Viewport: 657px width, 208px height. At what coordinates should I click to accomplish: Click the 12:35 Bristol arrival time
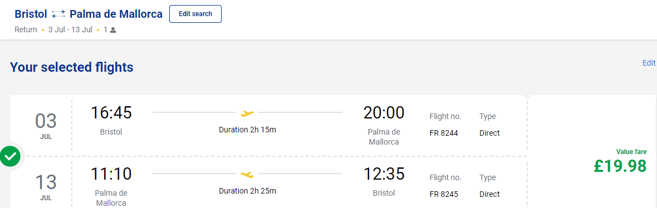point(384,174)
